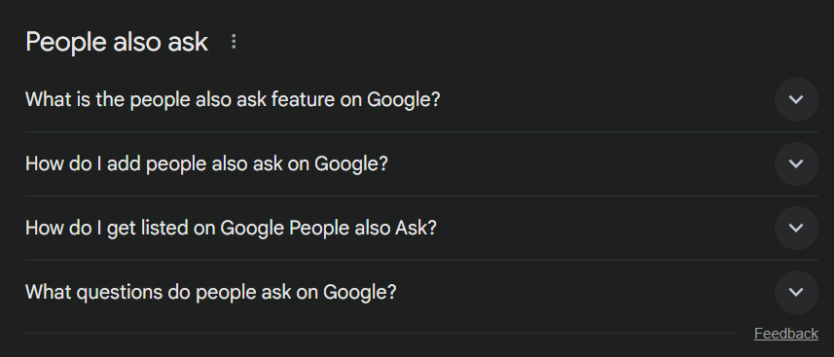Select question text about people also ask feature
The image size is (834, 357).
233,99
